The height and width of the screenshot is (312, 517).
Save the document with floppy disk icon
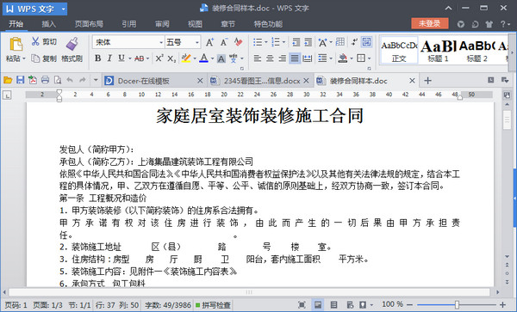[x=21, y=80]
